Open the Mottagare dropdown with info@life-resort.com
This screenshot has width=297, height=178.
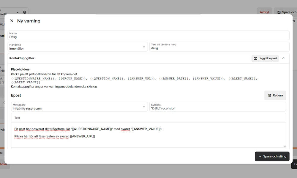click(x=79, y=107)
